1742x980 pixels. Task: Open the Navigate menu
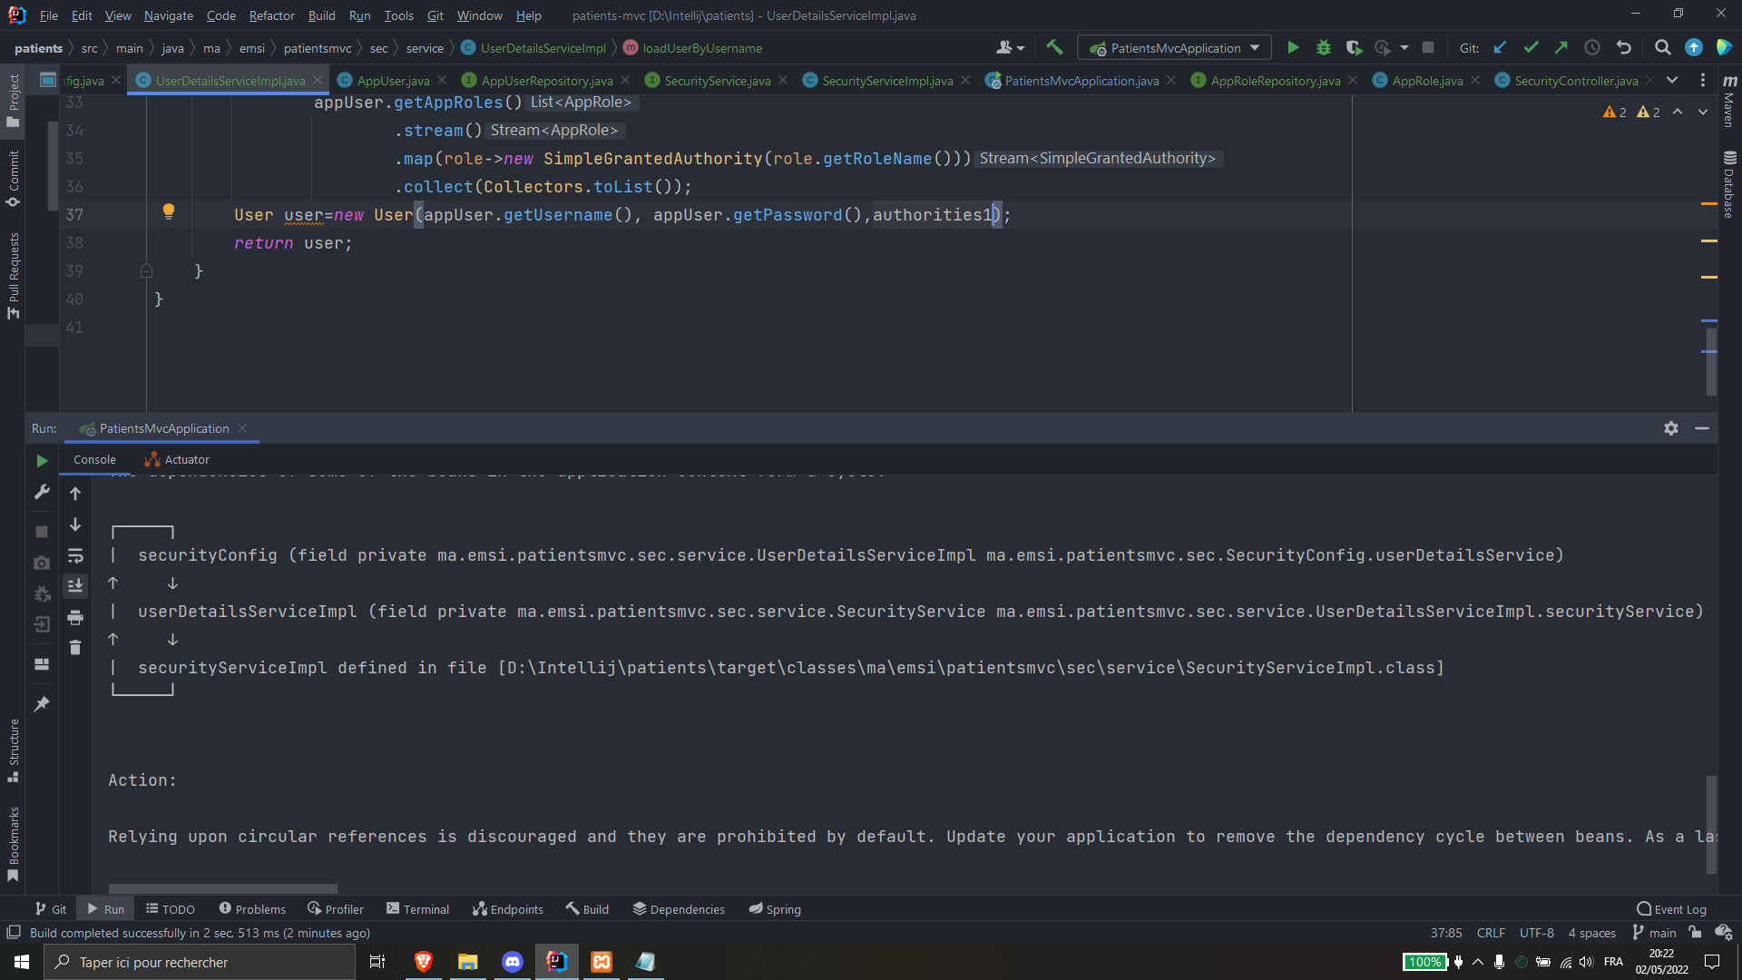point(168,15)
